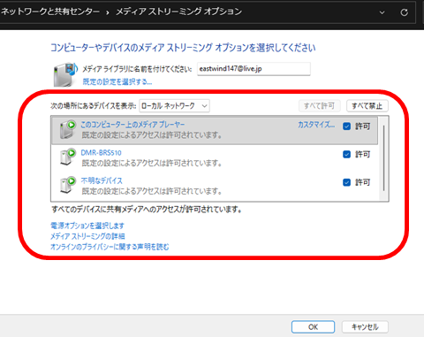This screenshot has width=424, height=337.
Task: Click the breadcrumb arrow after ネットワークと共有センター
Action: coord(108,12)
